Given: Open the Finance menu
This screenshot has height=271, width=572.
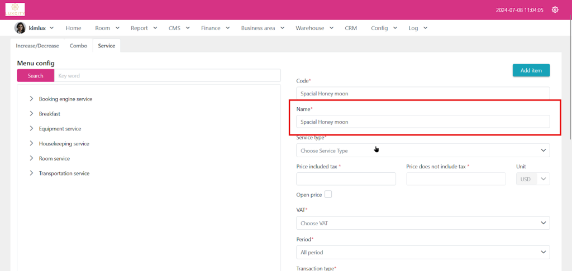Looking at the screenshot, I should 215,28.
